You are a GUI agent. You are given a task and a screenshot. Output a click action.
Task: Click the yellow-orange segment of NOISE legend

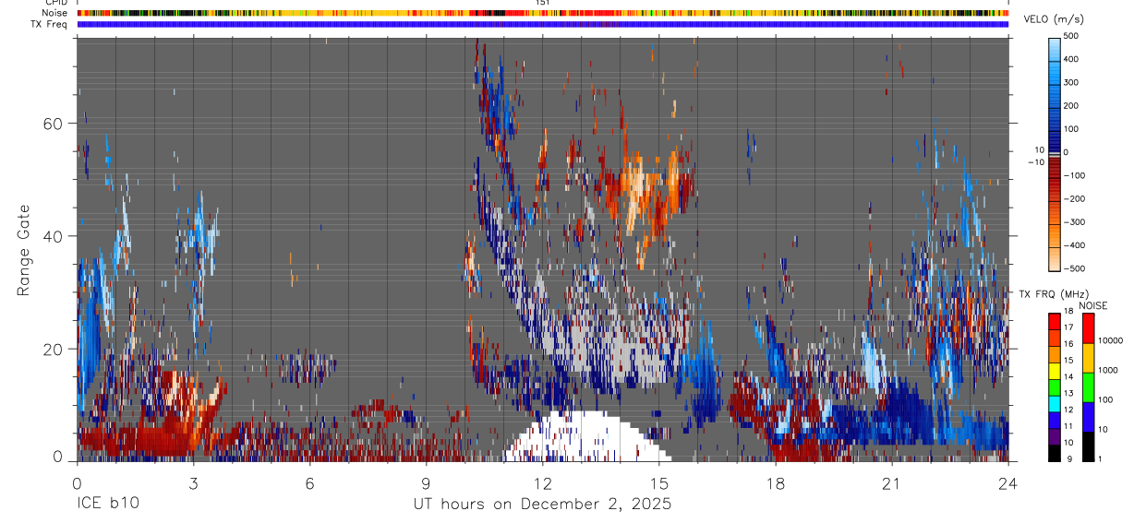click(1088, 357)
